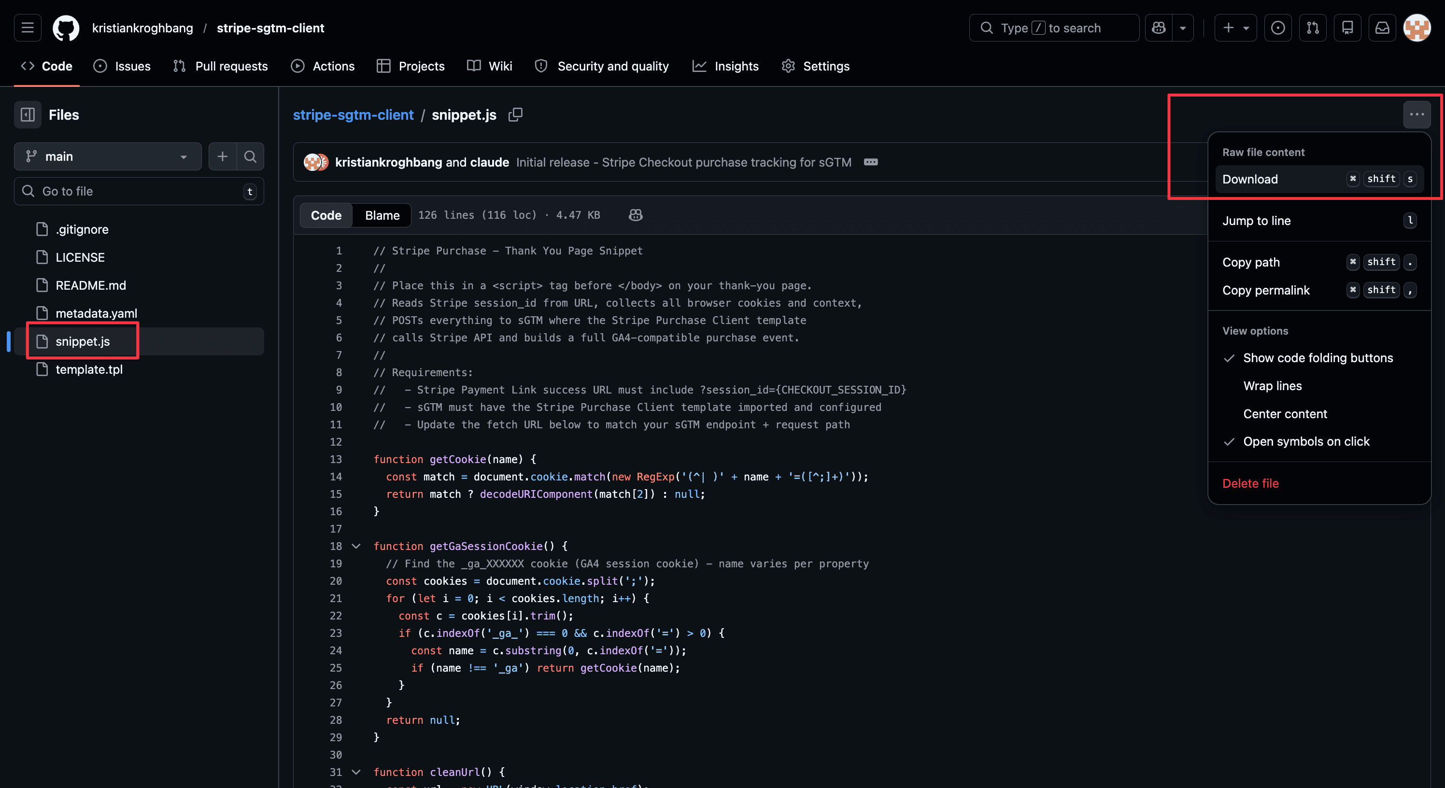Collapse the file tree side panel
Image resolution: width=1445 pixels, height=788 pixels.
coord(28,114)
